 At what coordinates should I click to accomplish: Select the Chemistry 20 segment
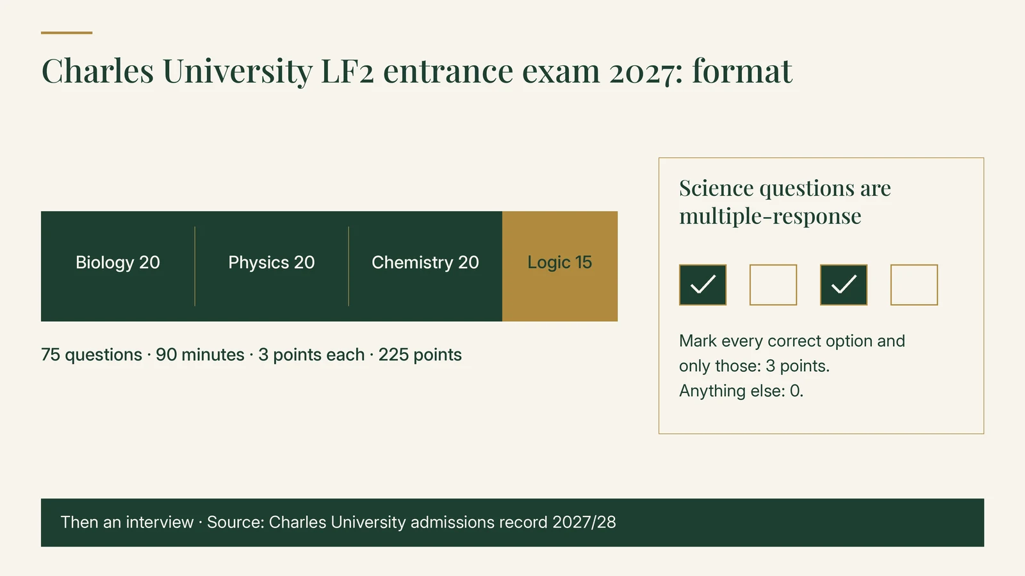(425, 266)
